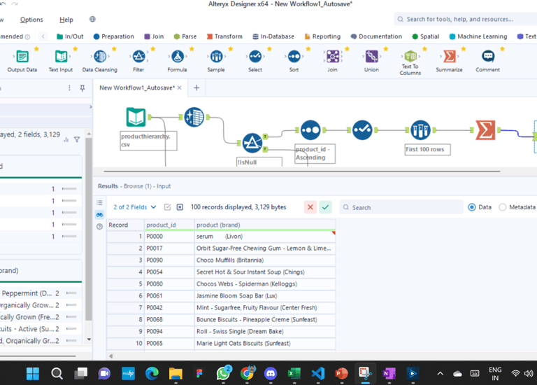537x385 pixels.
Task: Close the New Workflow1_Autosave tab
Action: tap(180, 87)
